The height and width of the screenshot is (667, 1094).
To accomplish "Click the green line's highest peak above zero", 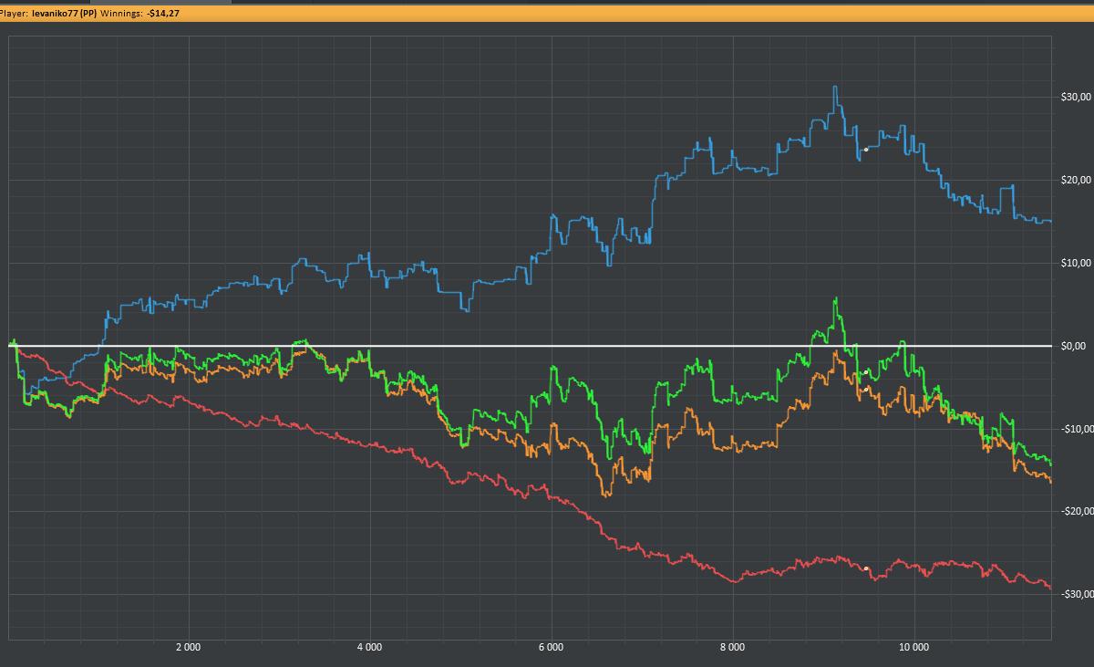I will pyautogui.click(x=835, y=299).
